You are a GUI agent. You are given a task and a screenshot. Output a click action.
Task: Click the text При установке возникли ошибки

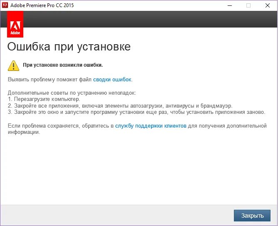63,65
